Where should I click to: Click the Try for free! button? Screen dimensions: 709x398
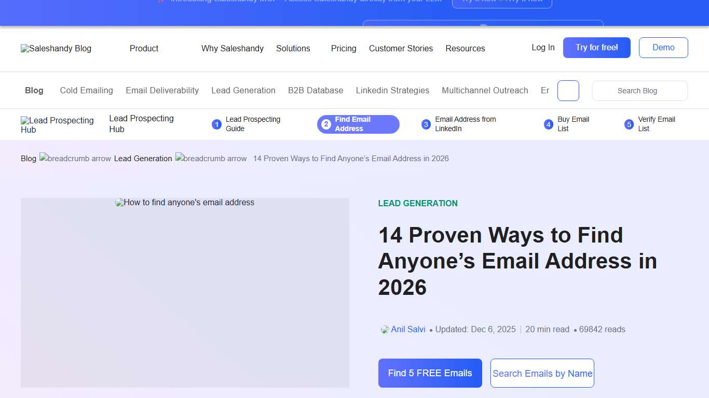tap(596, 47)
